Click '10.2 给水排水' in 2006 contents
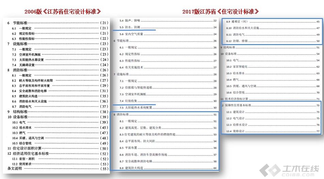 [x=22, y=127]
